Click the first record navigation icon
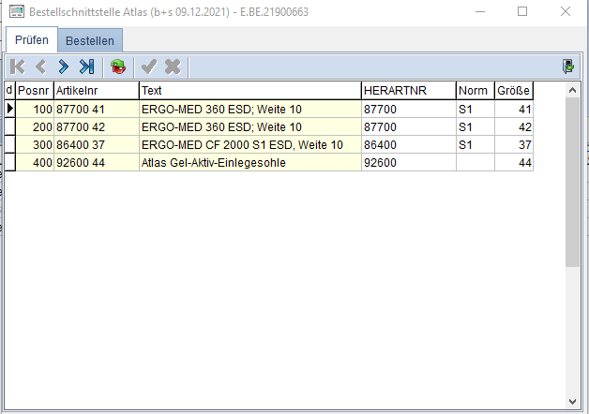Image resolution: width=589 pixels, height=414 pixels. click(18, 67)
